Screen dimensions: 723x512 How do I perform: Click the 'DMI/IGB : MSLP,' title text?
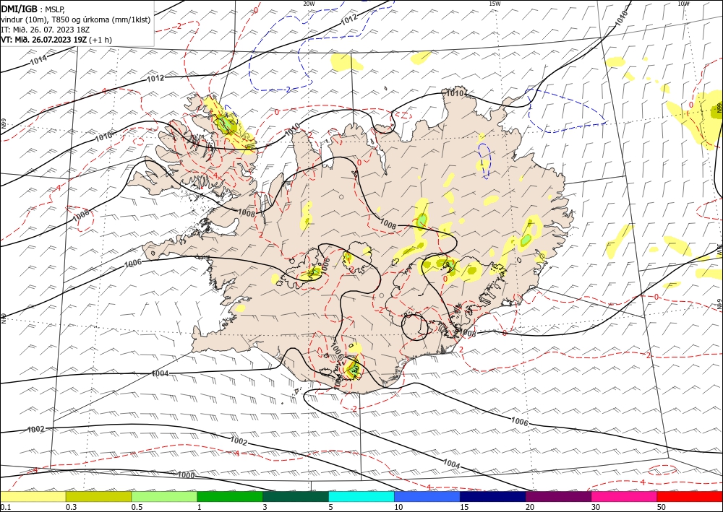[34, 9]
